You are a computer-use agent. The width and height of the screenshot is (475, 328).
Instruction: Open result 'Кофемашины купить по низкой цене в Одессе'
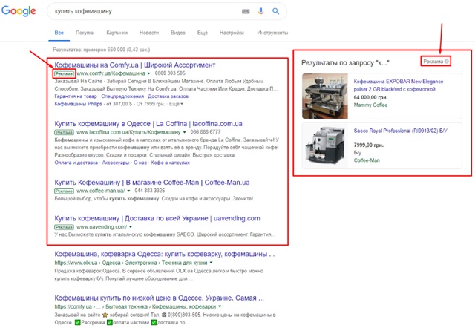pos(159,298)
